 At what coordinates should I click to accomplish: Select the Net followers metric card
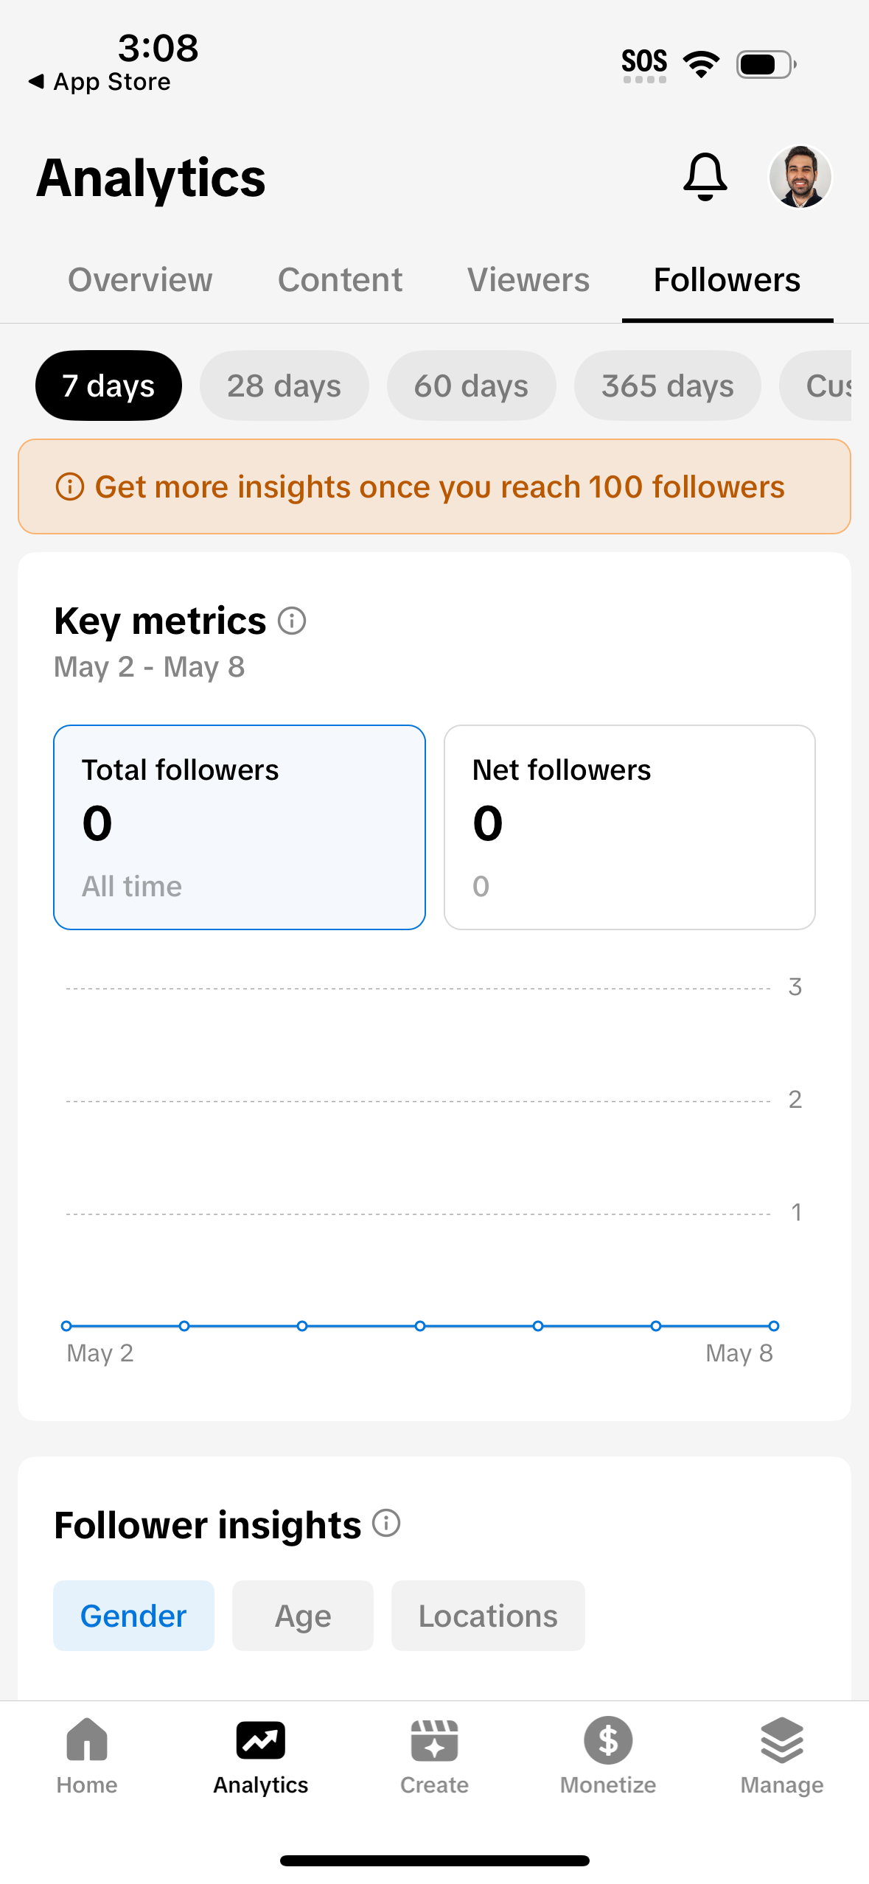click(629, 827)
